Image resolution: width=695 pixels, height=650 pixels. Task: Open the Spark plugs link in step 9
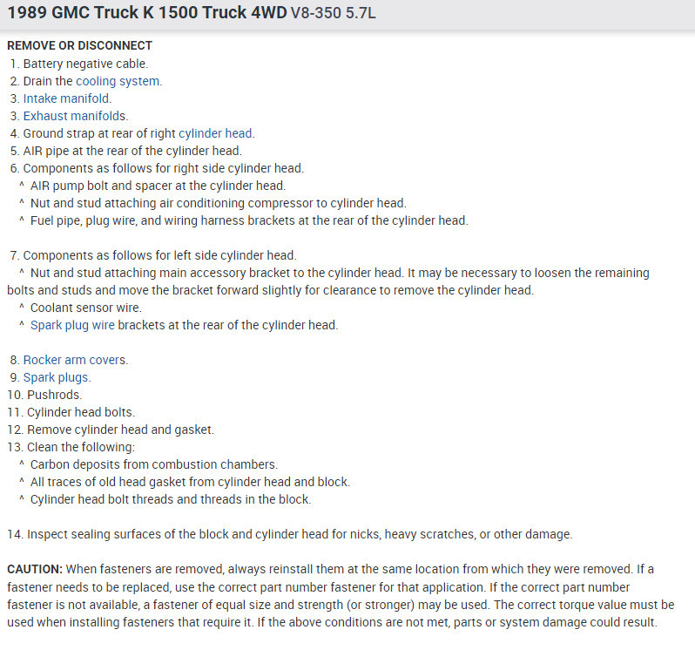[x=57, y=377]
